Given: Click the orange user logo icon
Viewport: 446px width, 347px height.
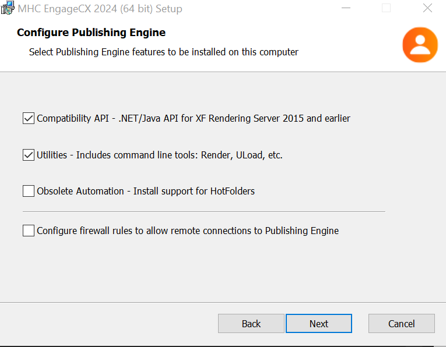Looking at the screenshot, I should tap(420, 45).
